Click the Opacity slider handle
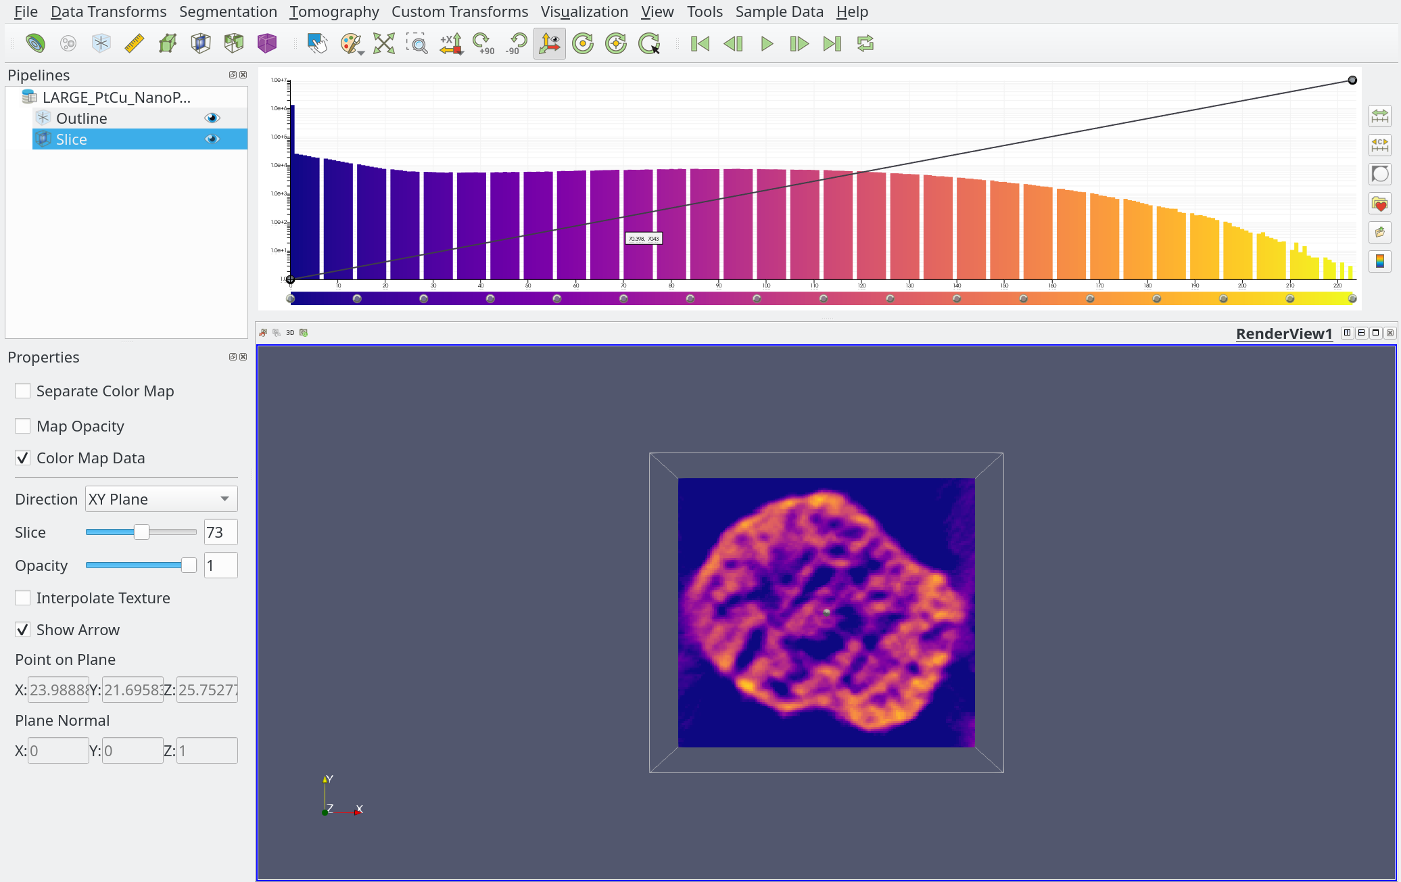1401x882 pixels. [x=189, y=565]
